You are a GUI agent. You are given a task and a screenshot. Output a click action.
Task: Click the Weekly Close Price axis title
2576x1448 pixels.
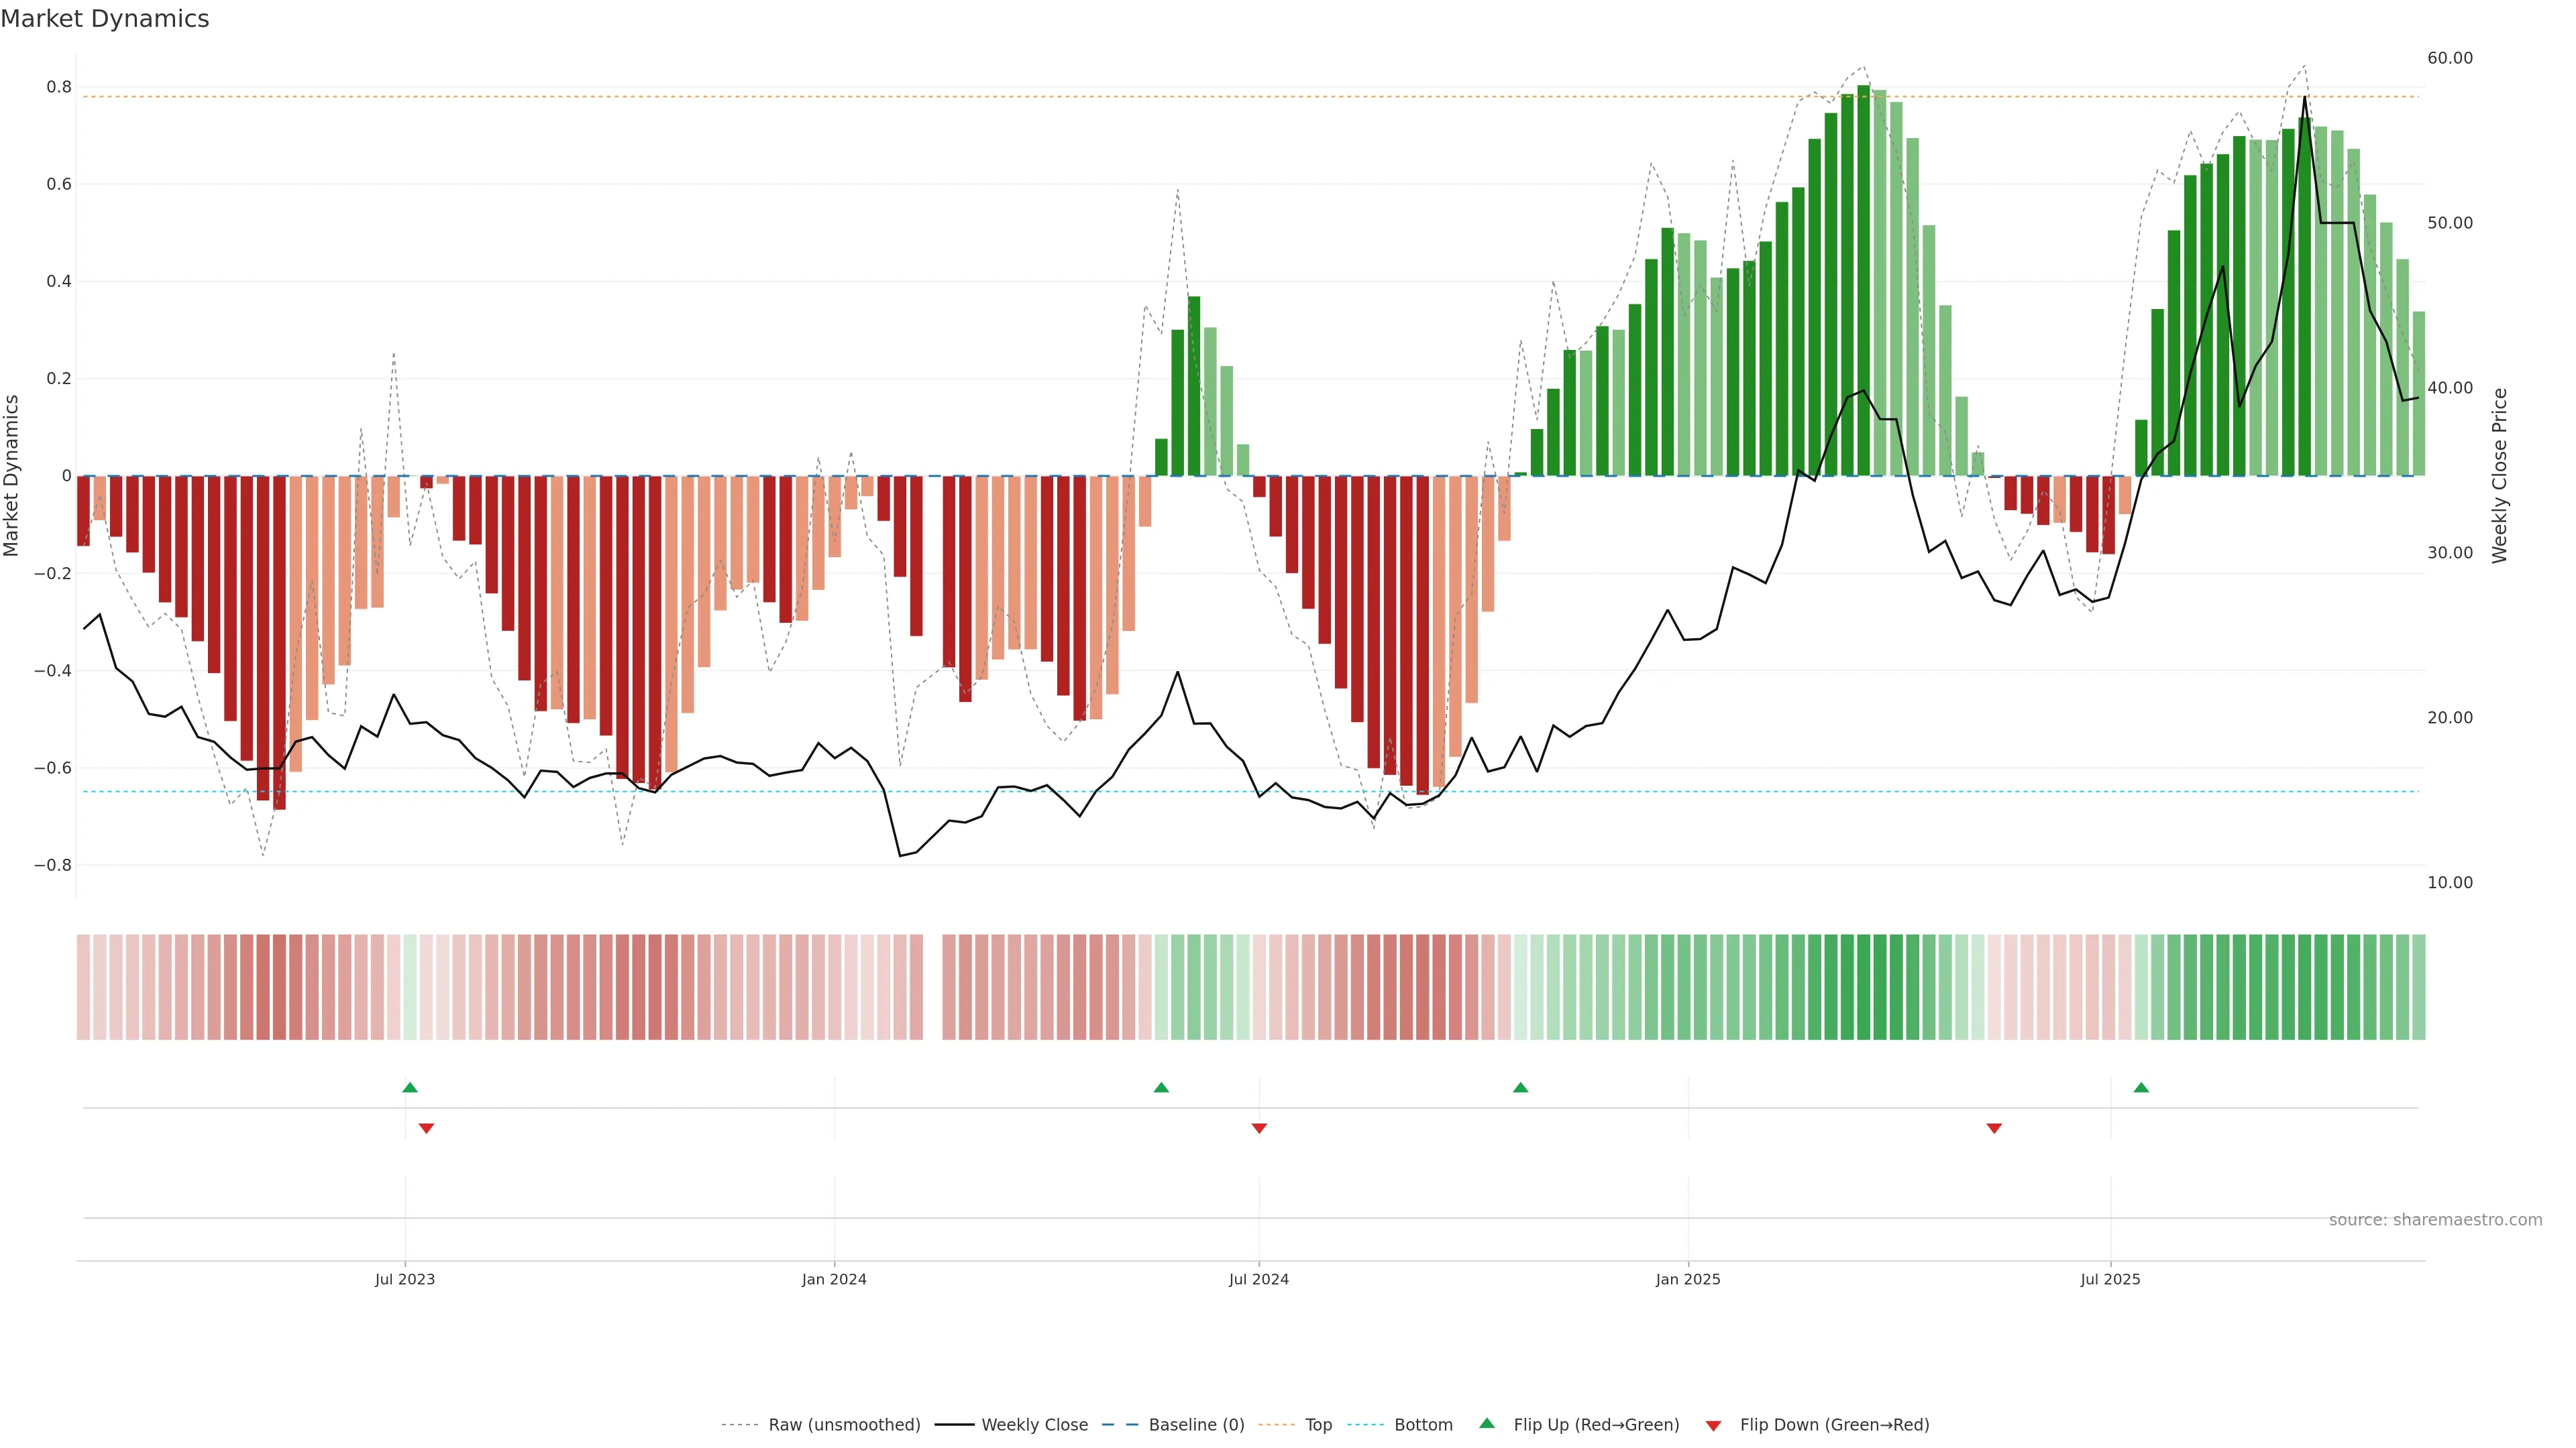pyautogui.click(x=2500, y=476)
